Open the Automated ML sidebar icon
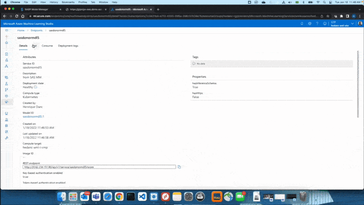364x205 pixels. click(6, 60)
